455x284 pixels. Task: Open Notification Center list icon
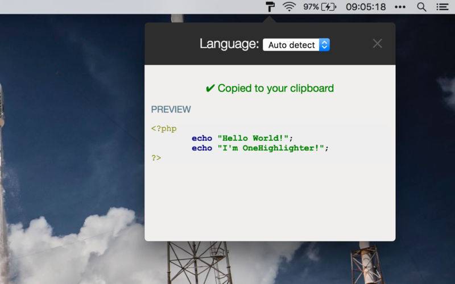coord(442,7)
